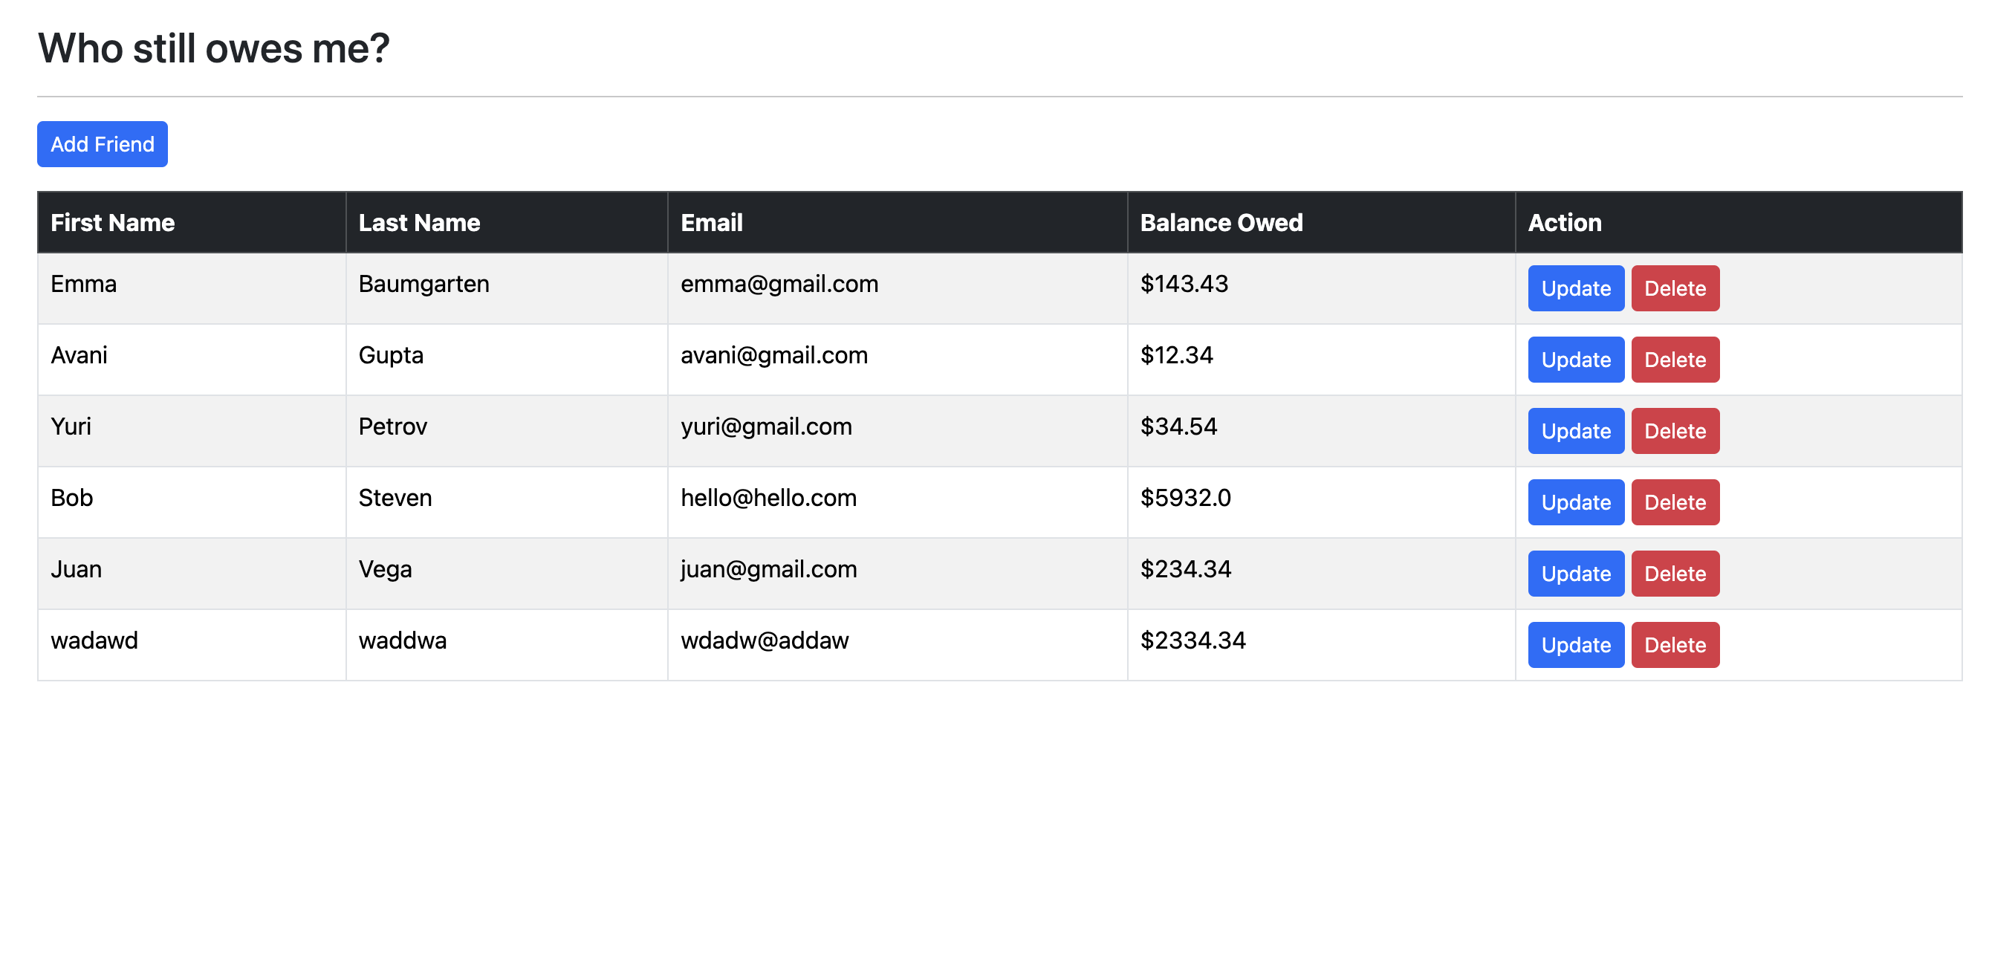The image size is (2015, 957).
Task: Click balance value $143.43
Action: click(1184, 283)
